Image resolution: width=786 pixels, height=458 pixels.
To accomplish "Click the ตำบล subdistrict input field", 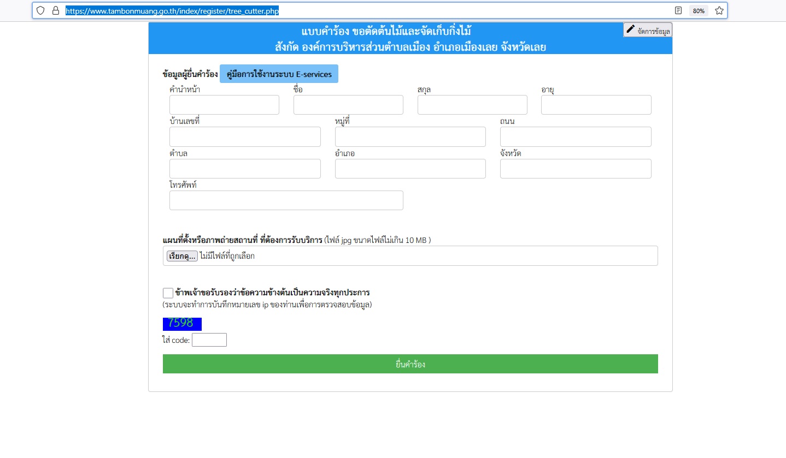I will [245, 169].
